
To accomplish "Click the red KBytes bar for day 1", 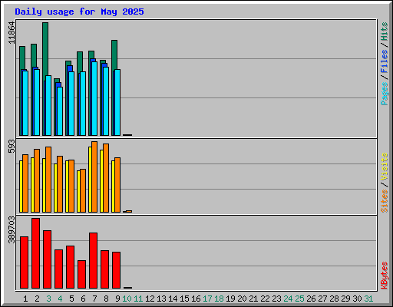I will point(24,262).
